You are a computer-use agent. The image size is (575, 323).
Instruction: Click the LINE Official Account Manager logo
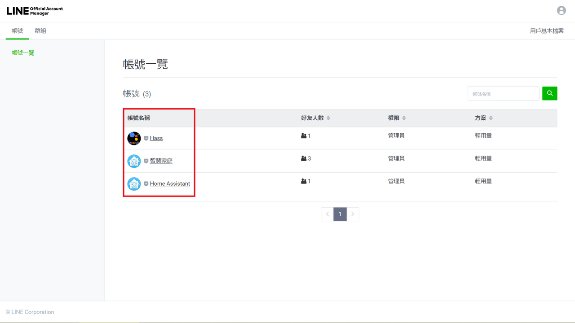(x=35, y=11)
